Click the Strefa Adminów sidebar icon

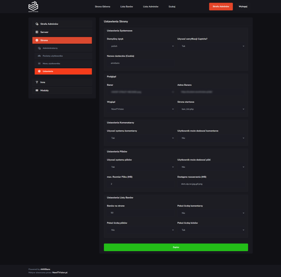click(37, 24)
